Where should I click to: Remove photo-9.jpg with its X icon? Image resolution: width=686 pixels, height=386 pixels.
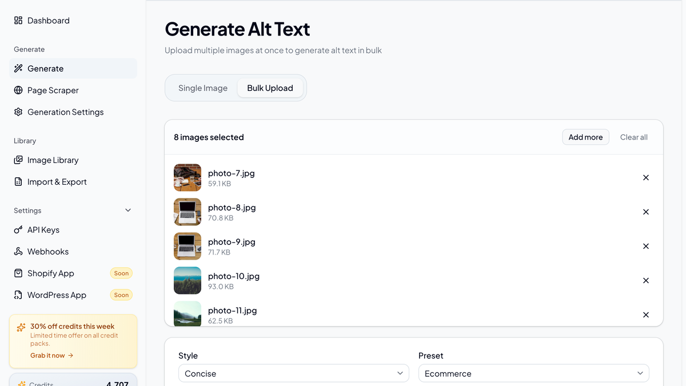646,246
